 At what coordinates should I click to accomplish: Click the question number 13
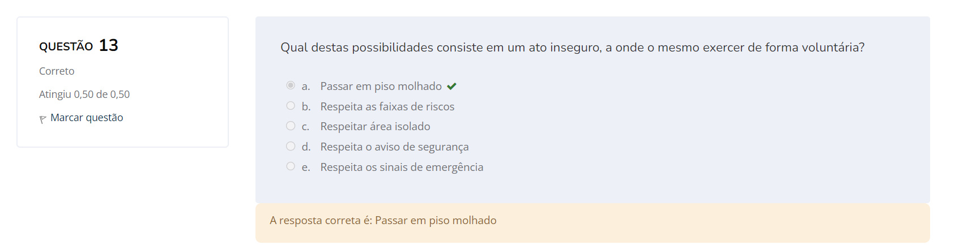108,45
